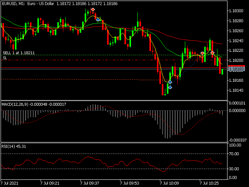Click the current price tag 1.18183
The width and height of the screenshot is (249, 187).
point(237,69)
